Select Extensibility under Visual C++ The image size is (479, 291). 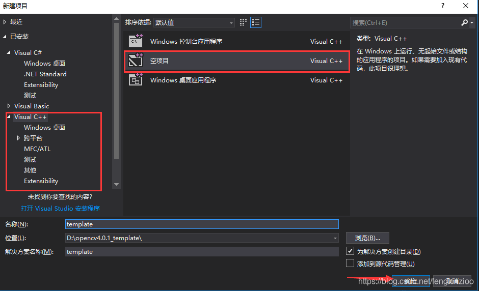point(41,181)
